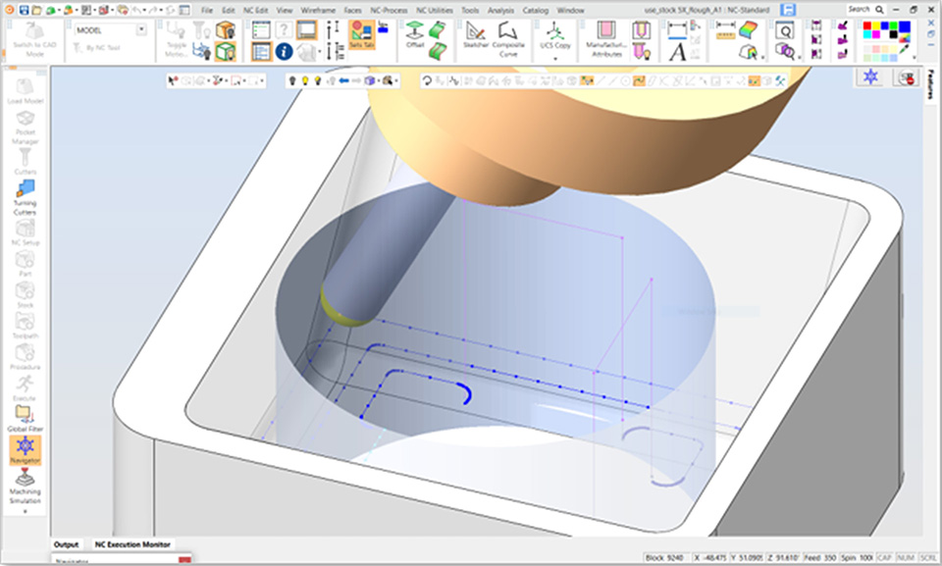This screenshot has height=566, width=942.
Task: Click the Switch to CAD Mode button
Action: pos(34,39)
